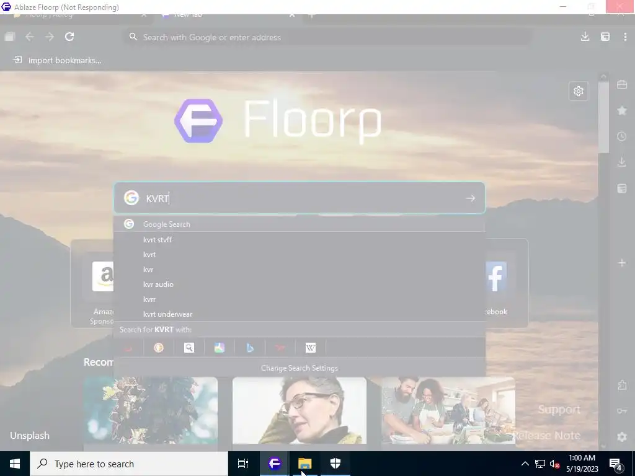Open the recommended story with people cooking
The width and height of the screenshot is (635, 476).
point(448,411)
